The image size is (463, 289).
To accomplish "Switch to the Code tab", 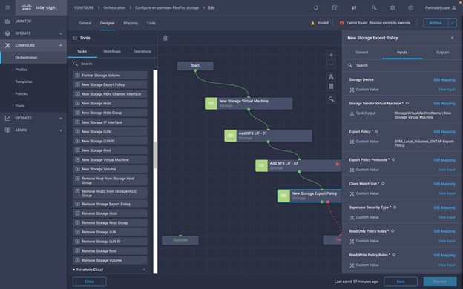I will [151, 23].
